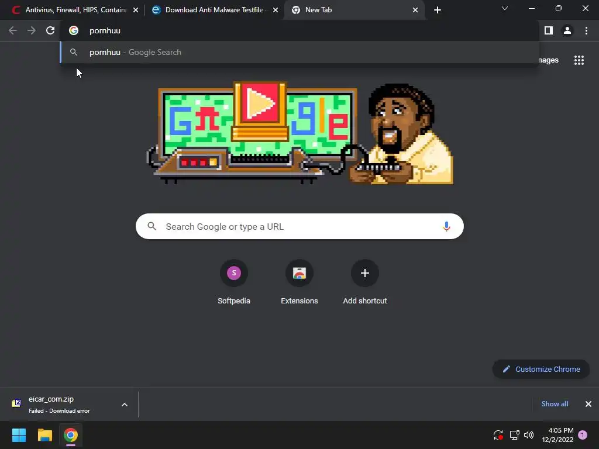Open the Chrome profile avatar menu

pyautogui.click(x=567, y=30)
